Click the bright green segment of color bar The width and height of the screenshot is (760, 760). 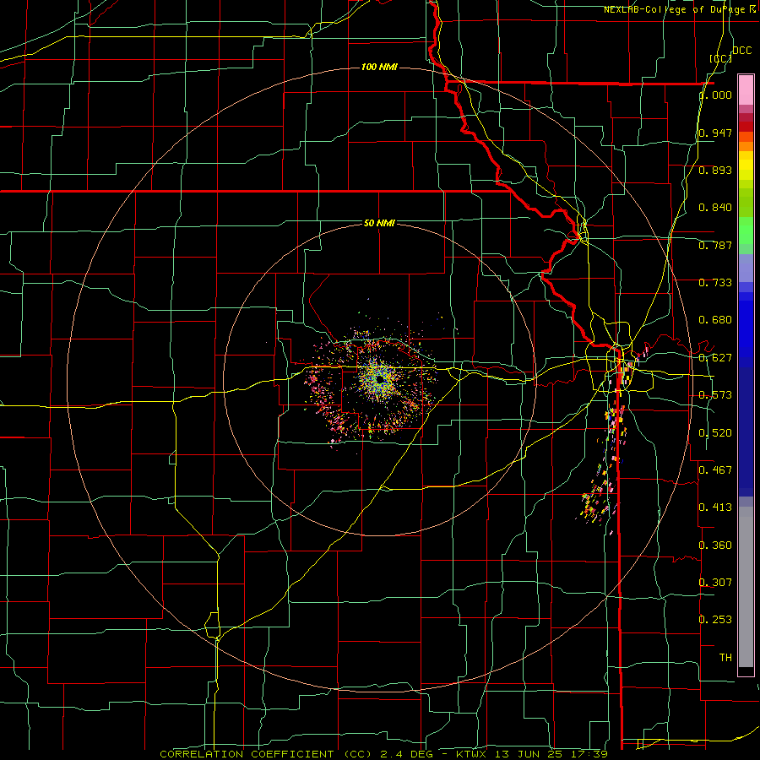tap(746, 231)
